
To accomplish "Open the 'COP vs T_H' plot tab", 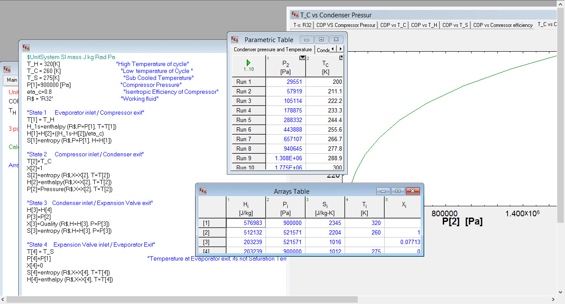I will click(x=424, y=25).
